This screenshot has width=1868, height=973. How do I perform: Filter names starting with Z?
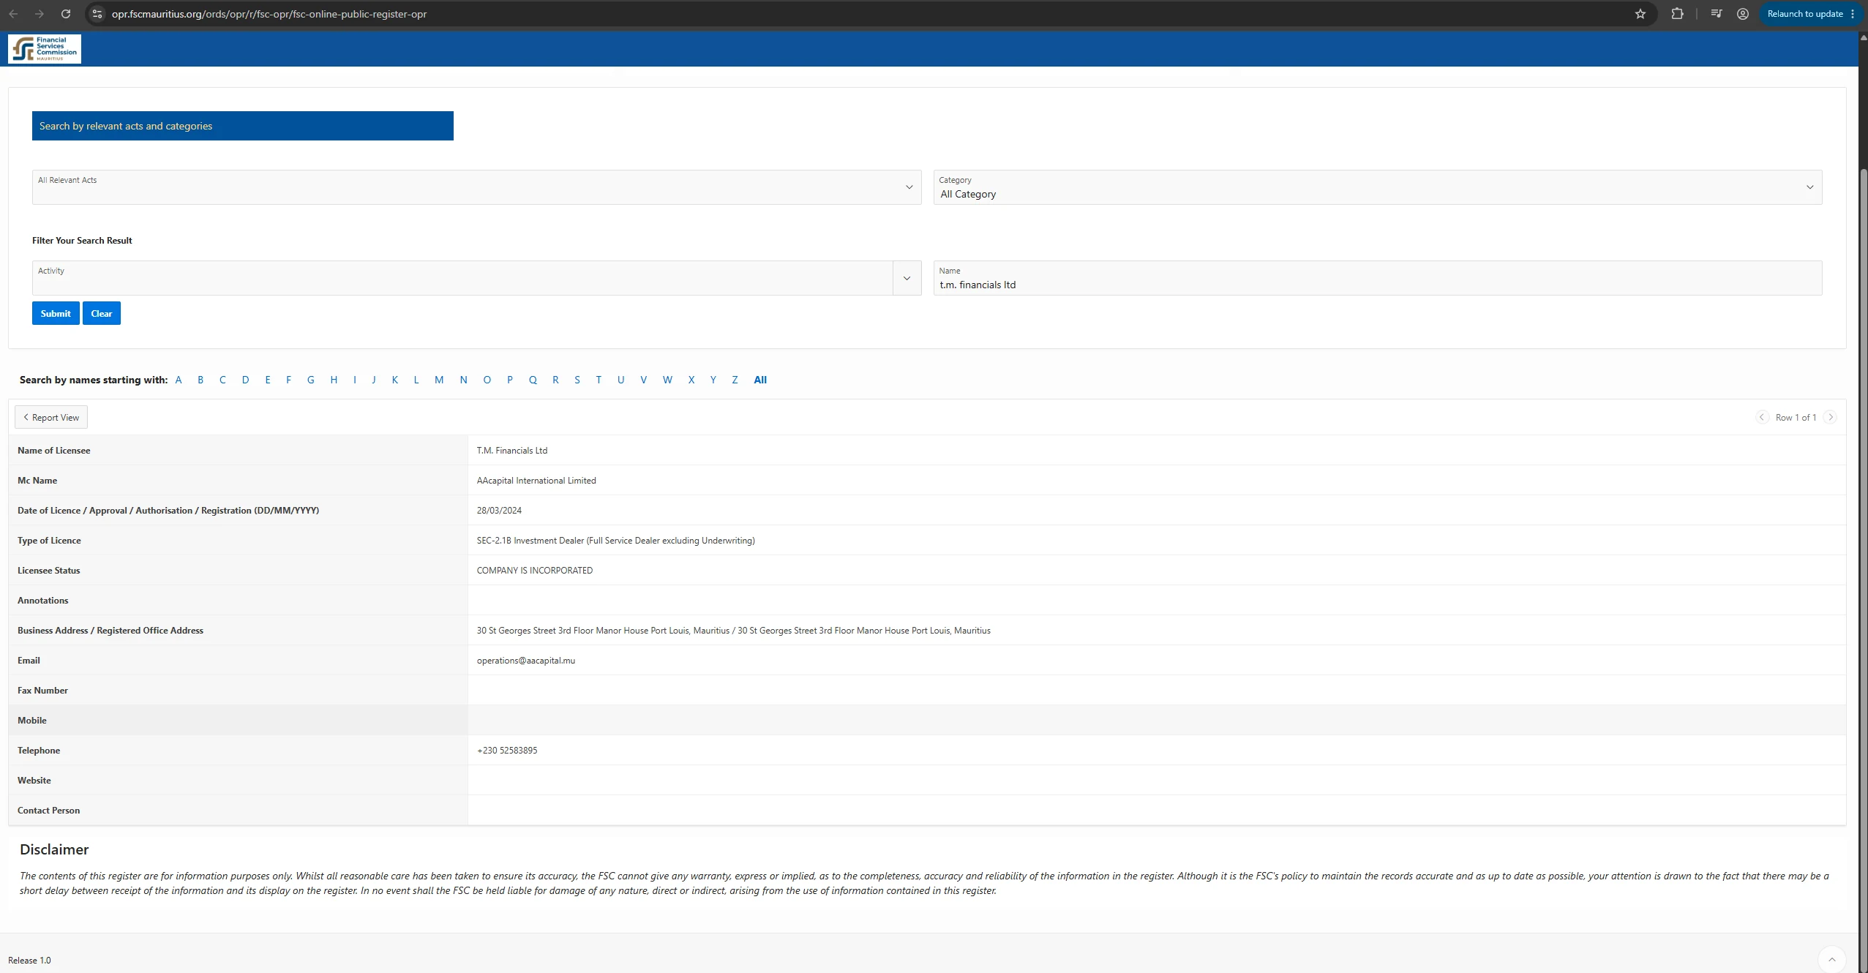point(735,380)
